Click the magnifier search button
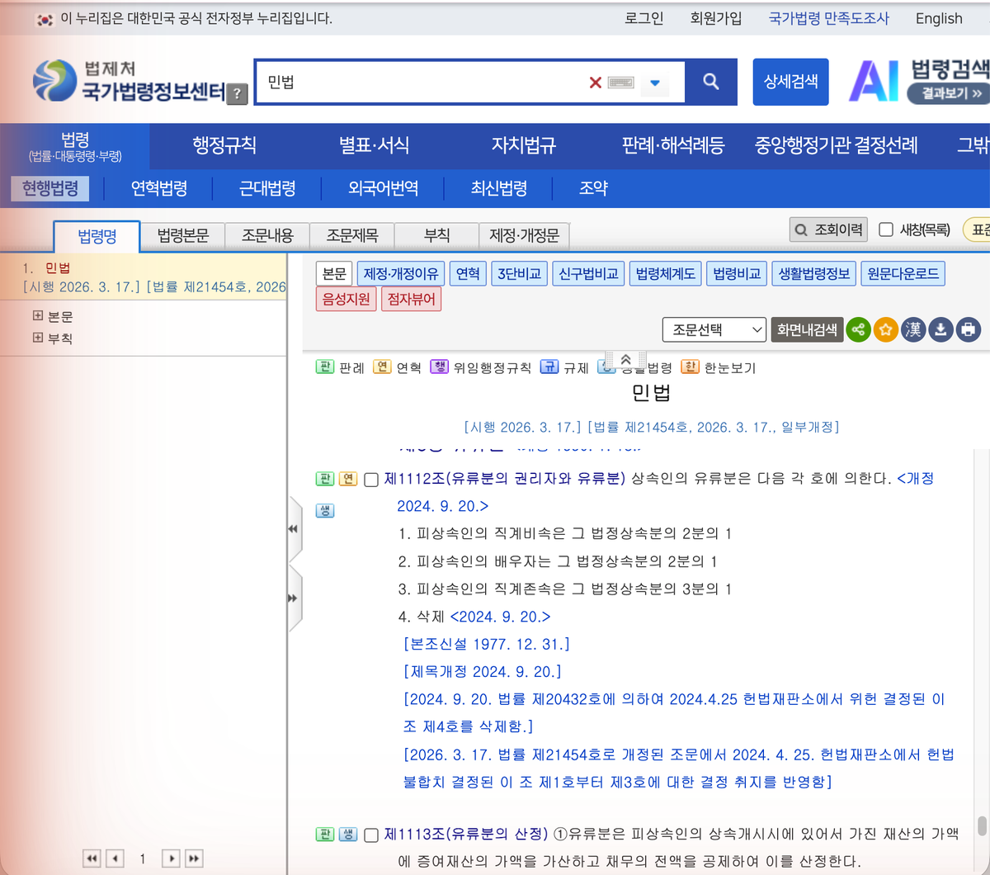This screenshot has width=990, height=875. [711, 82]
